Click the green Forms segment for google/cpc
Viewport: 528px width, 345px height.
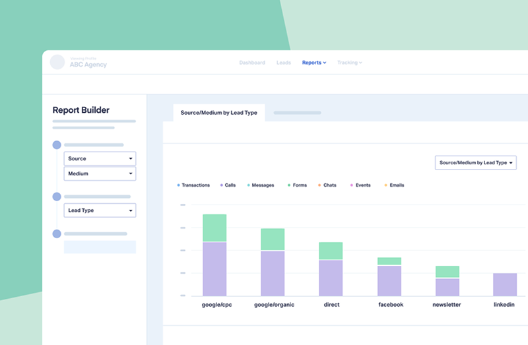(214, 228)
